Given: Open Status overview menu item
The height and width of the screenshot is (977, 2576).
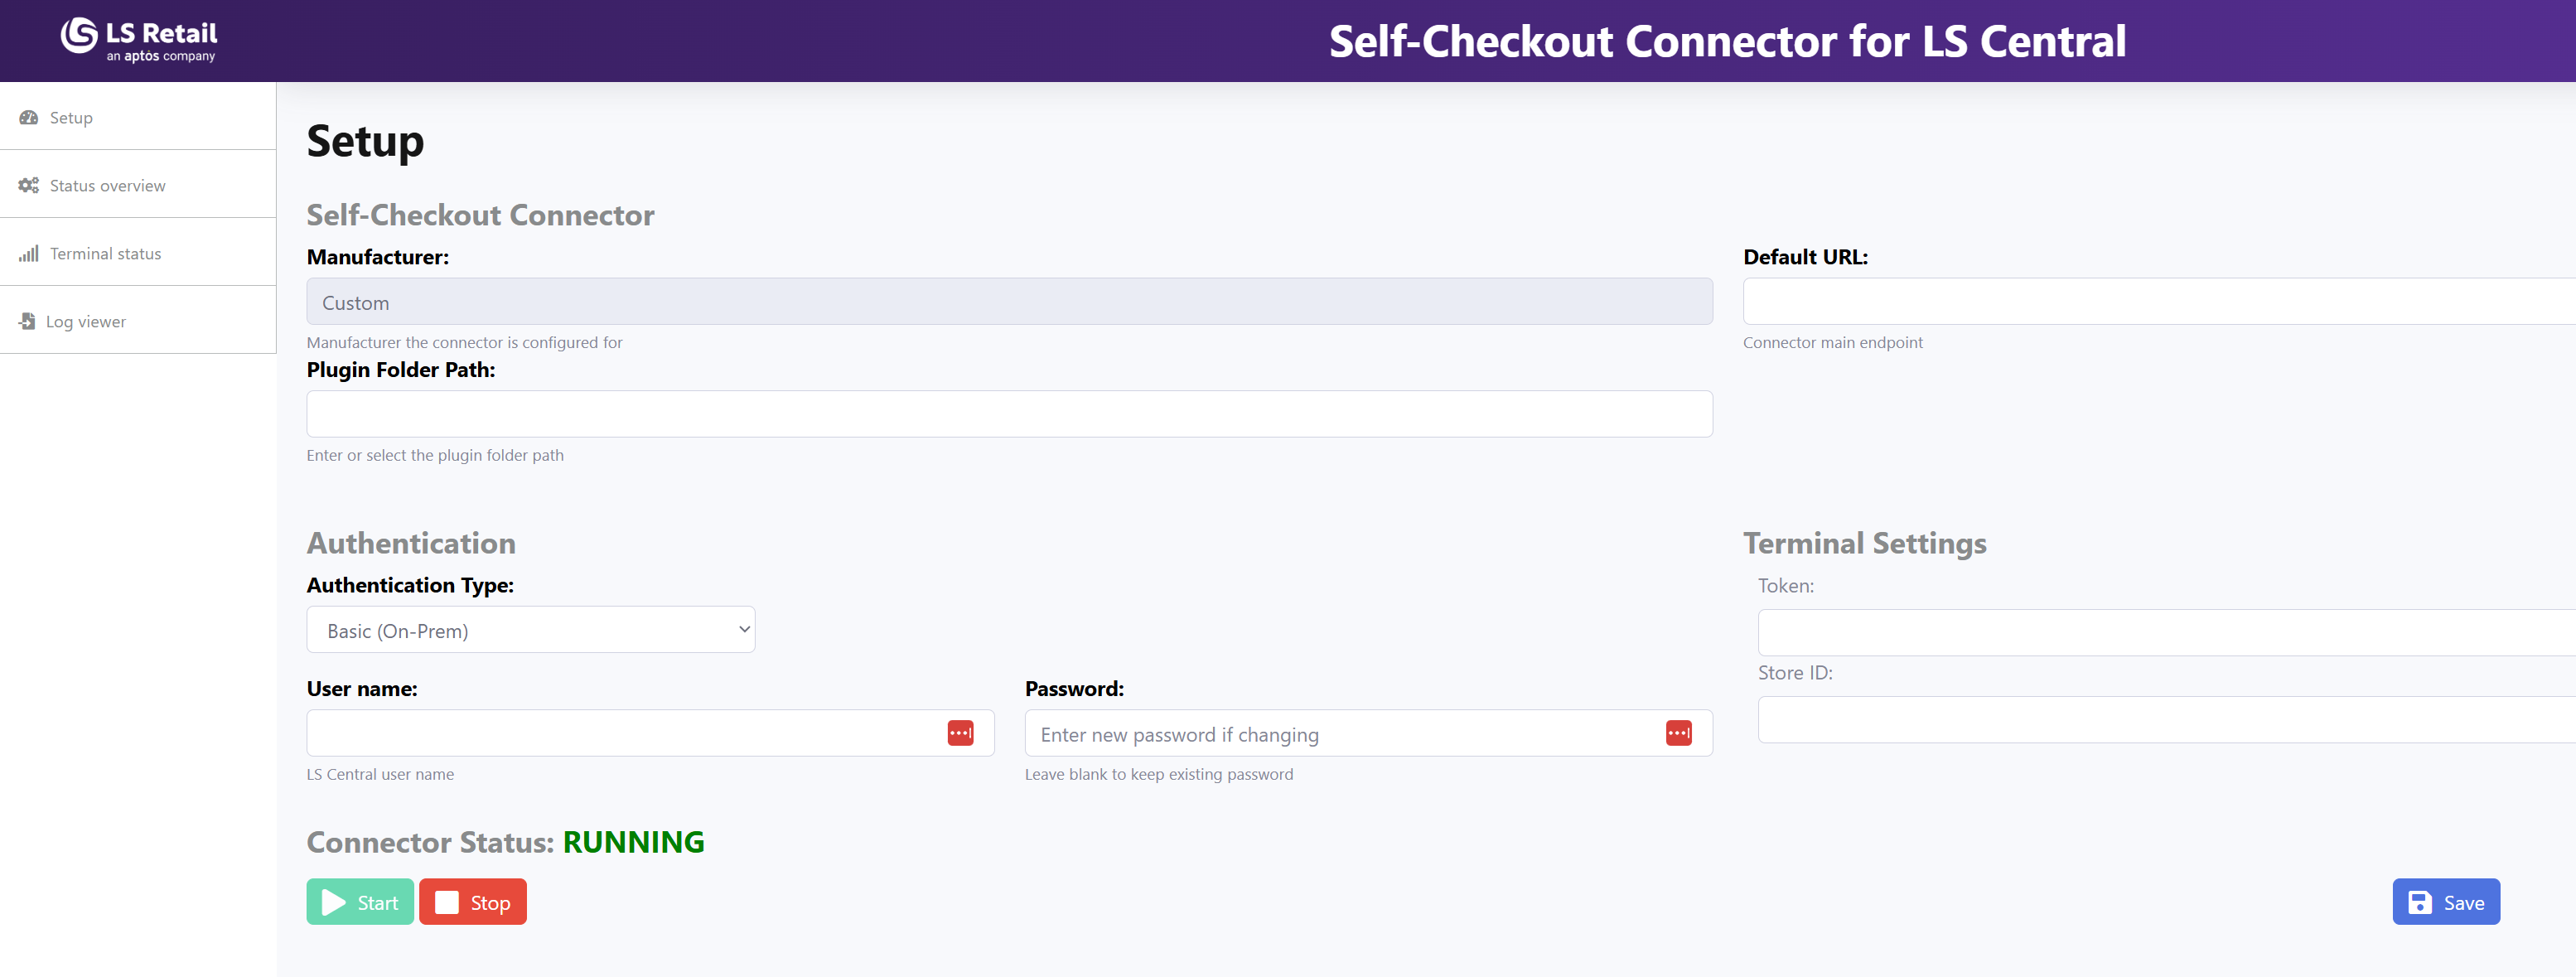Looking at the screenshot, I should [108, 185].
